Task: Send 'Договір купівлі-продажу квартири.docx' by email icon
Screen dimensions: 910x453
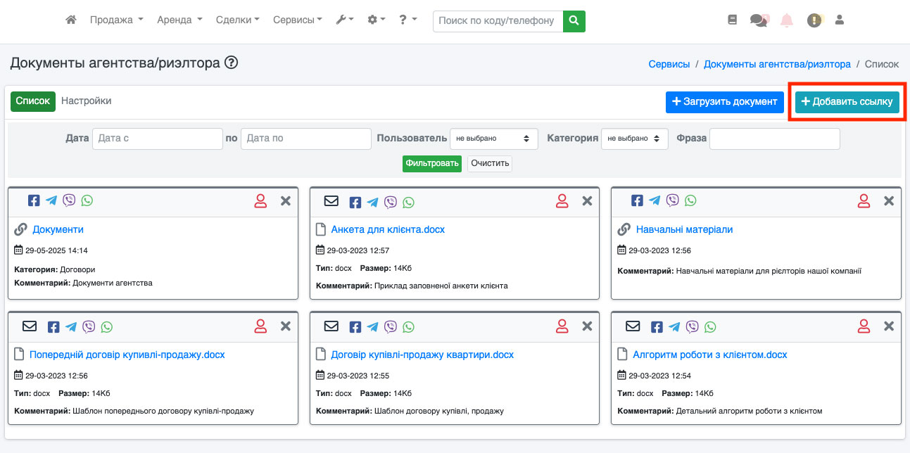Action: (331, 326)
